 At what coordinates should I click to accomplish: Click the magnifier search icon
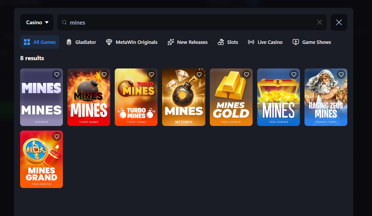click(x=64, y=22)
